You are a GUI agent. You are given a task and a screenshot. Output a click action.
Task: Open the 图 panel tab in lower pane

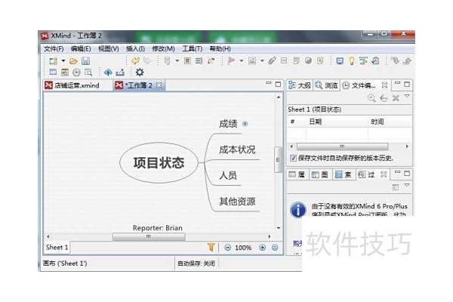point(320,174)
